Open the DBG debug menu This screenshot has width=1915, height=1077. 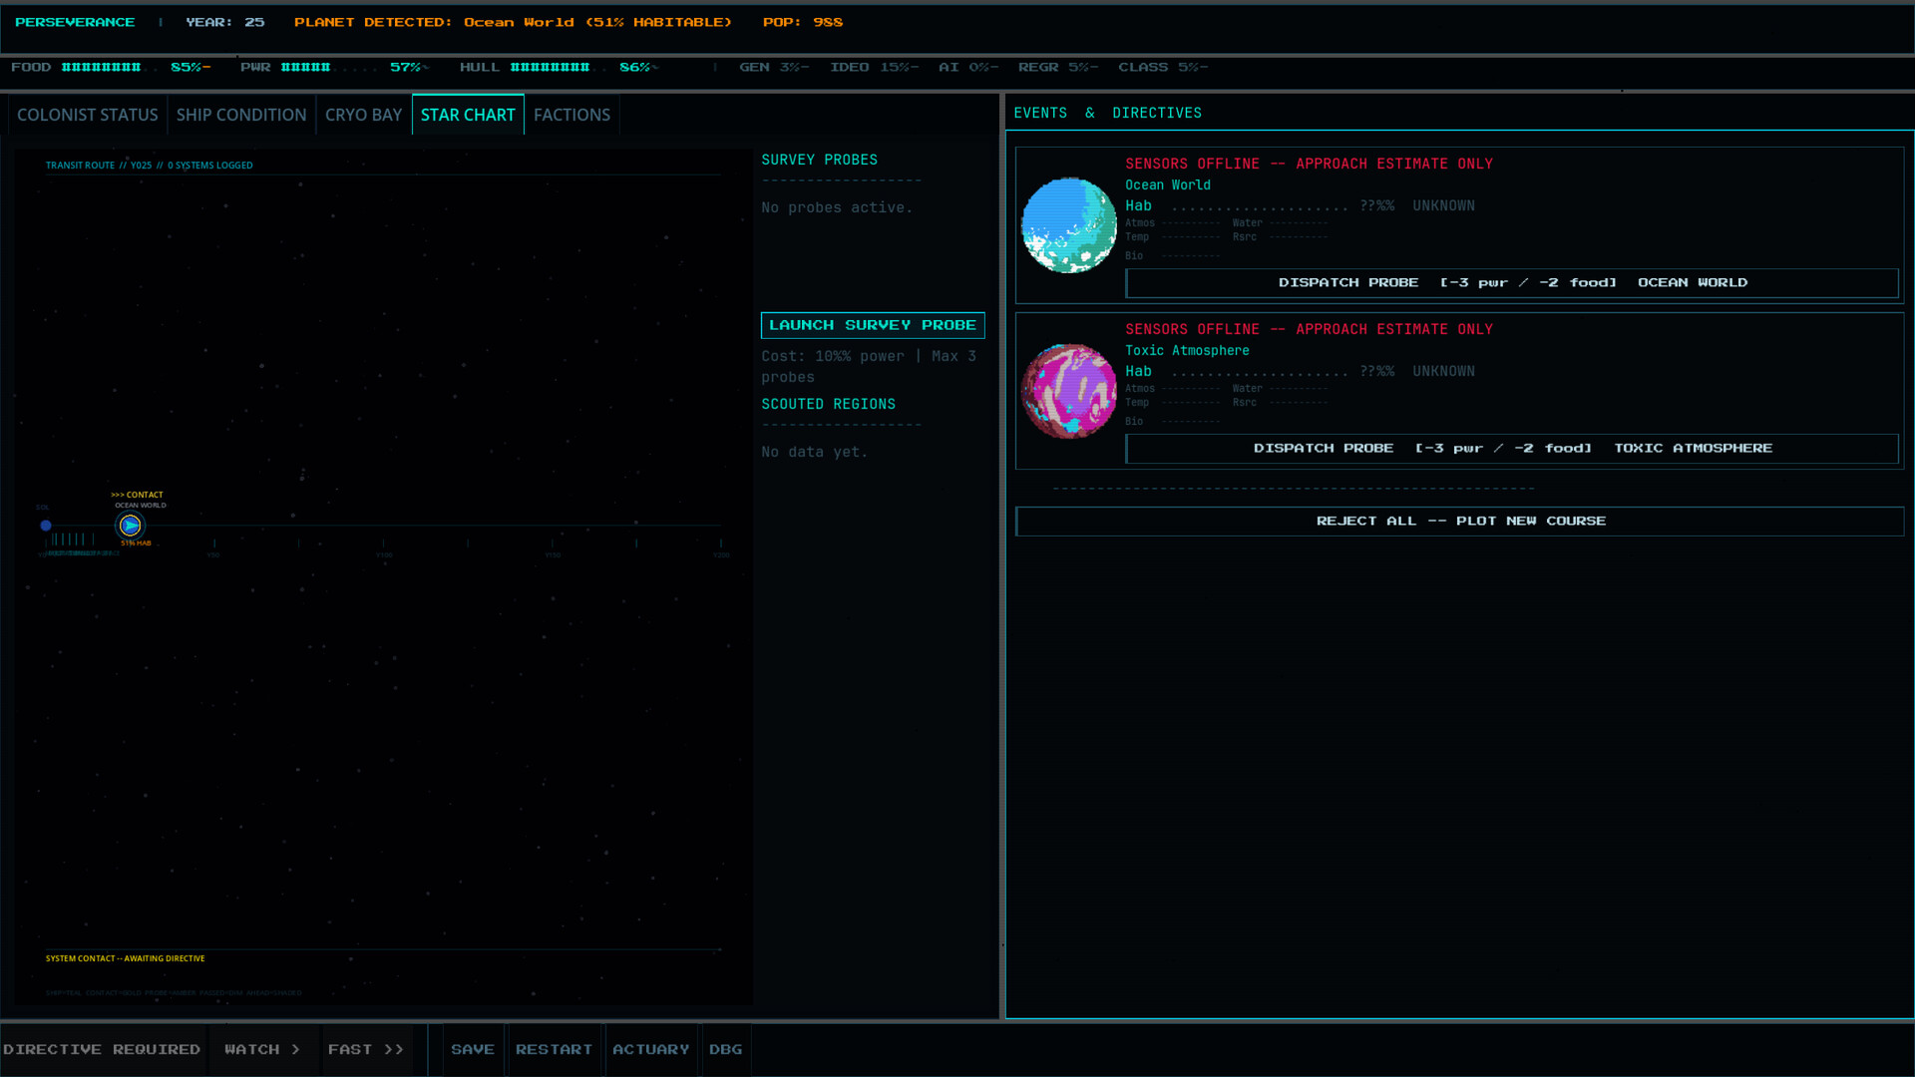pyautogui.click(x=725, y=1049)
